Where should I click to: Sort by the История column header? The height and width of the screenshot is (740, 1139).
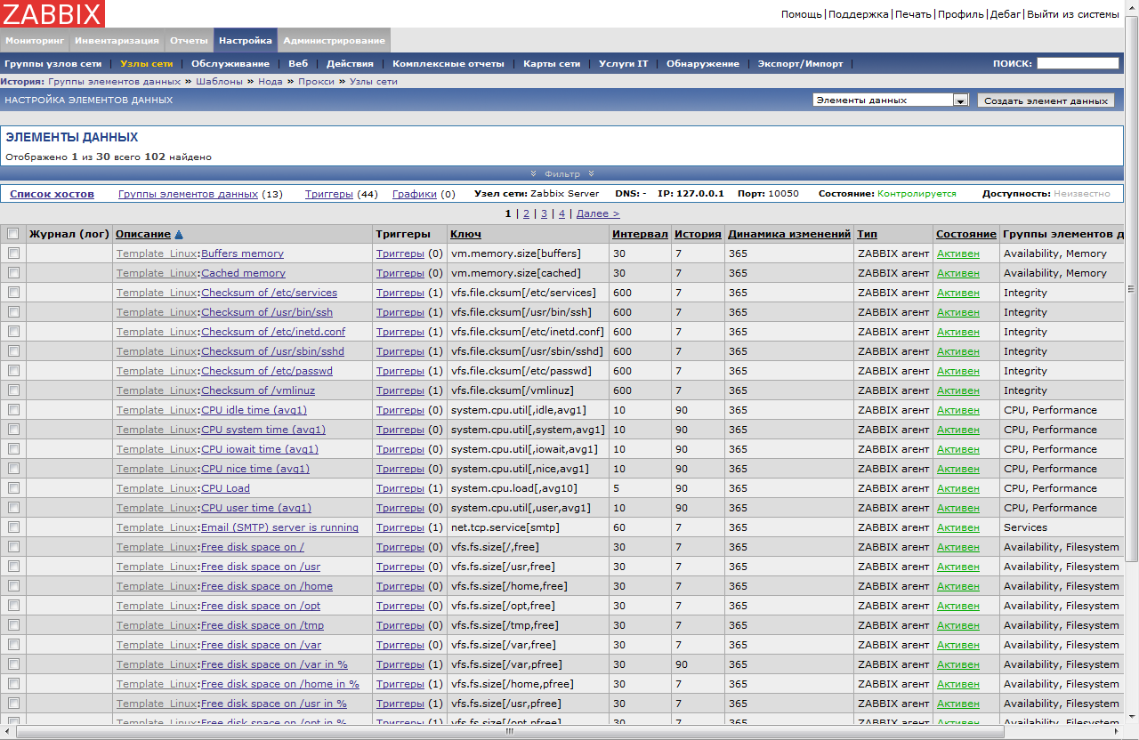[698, 234]
